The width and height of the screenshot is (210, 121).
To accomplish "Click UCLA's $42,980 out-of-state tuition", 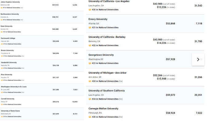I will click(x=158, y=4).
